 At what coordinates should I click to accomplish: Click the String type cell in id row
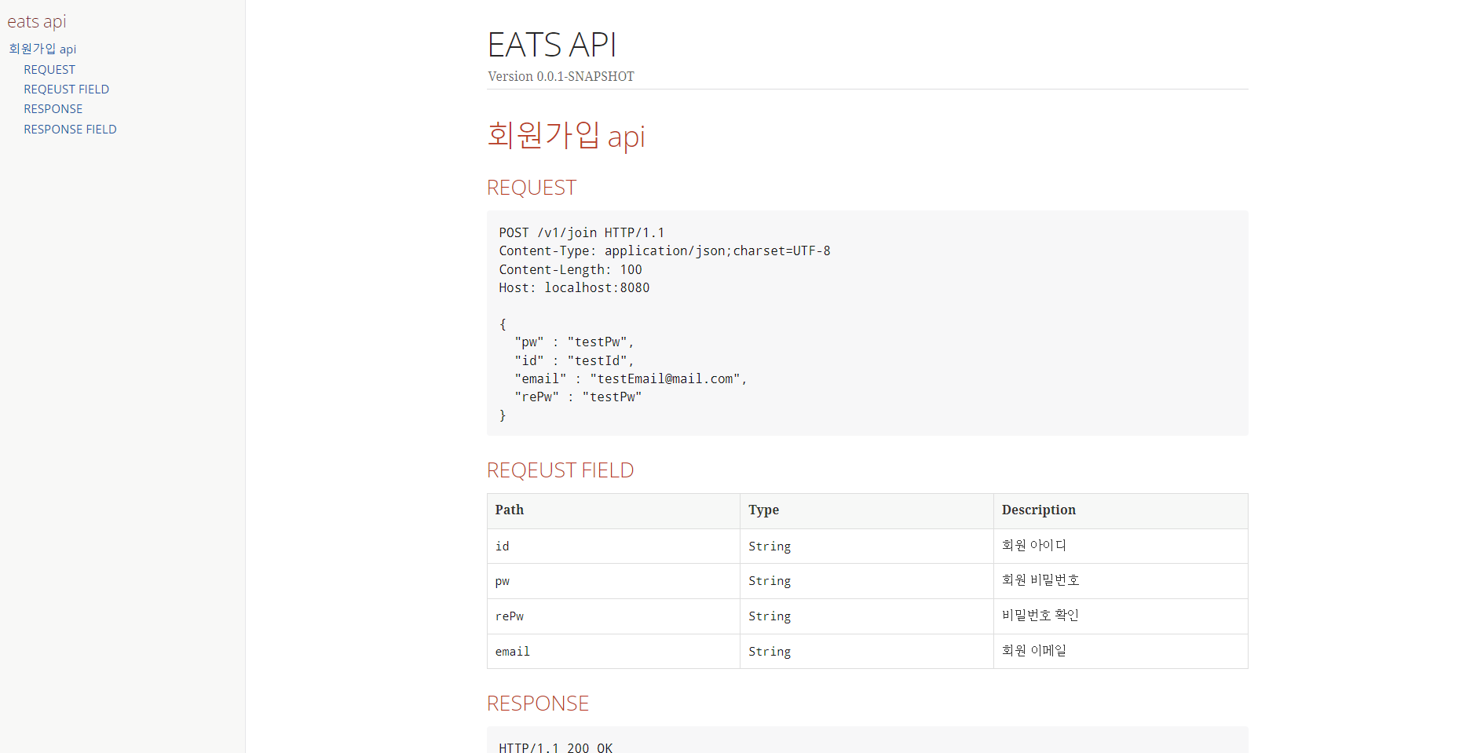tap(867, 546)
